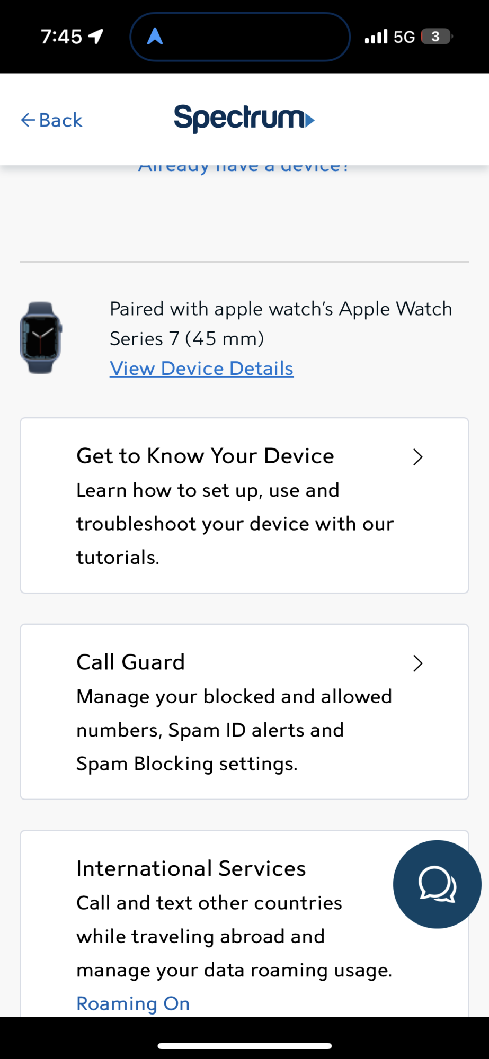Image resolution: width=489 pixels, height=1059 pixels.
Task: Expand the Call Guard chevron
Action: tap(418, 663)
